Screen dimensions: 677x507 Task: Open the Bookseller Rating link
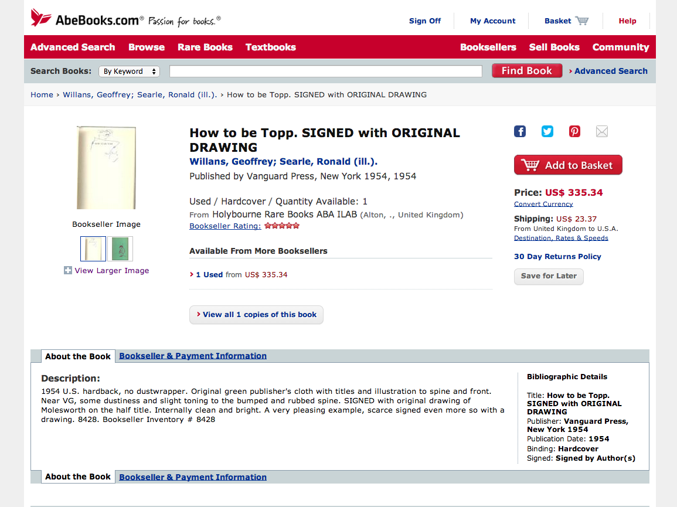pyautogui.click(x=225, y=226)
